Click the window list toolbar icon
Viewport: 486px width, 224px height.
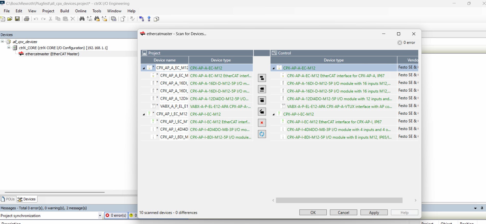pos(114,19)
